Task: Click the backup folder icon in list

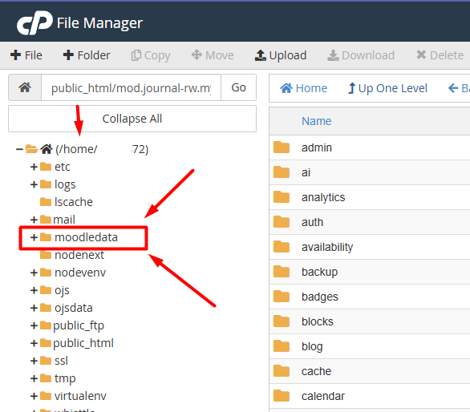Action: [x=282, y=272]
